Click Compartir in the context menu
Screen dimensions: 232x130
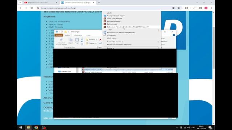tap(111, 35)
